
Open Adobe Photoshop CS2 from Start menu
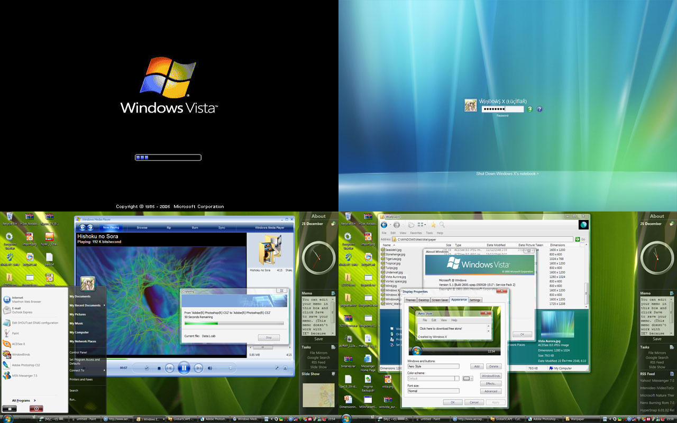[26, 365]
